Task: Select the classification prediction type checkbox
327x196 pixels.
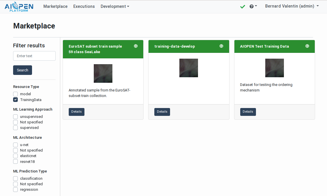Action: tap(15, 179)
